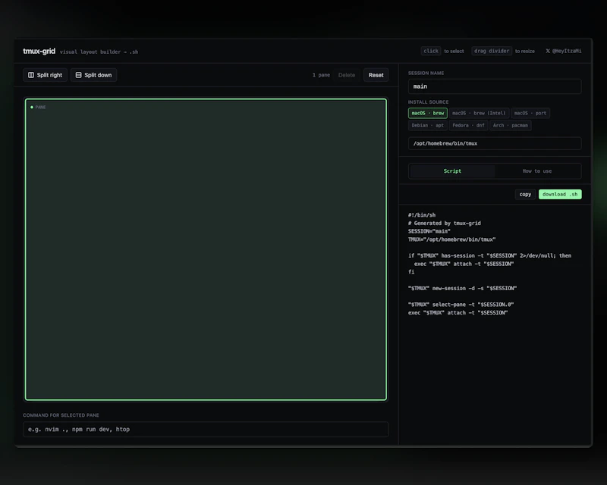Screen dimensions: 607x485
Task: Switch to the Script tab
Action: pos(452,171)
